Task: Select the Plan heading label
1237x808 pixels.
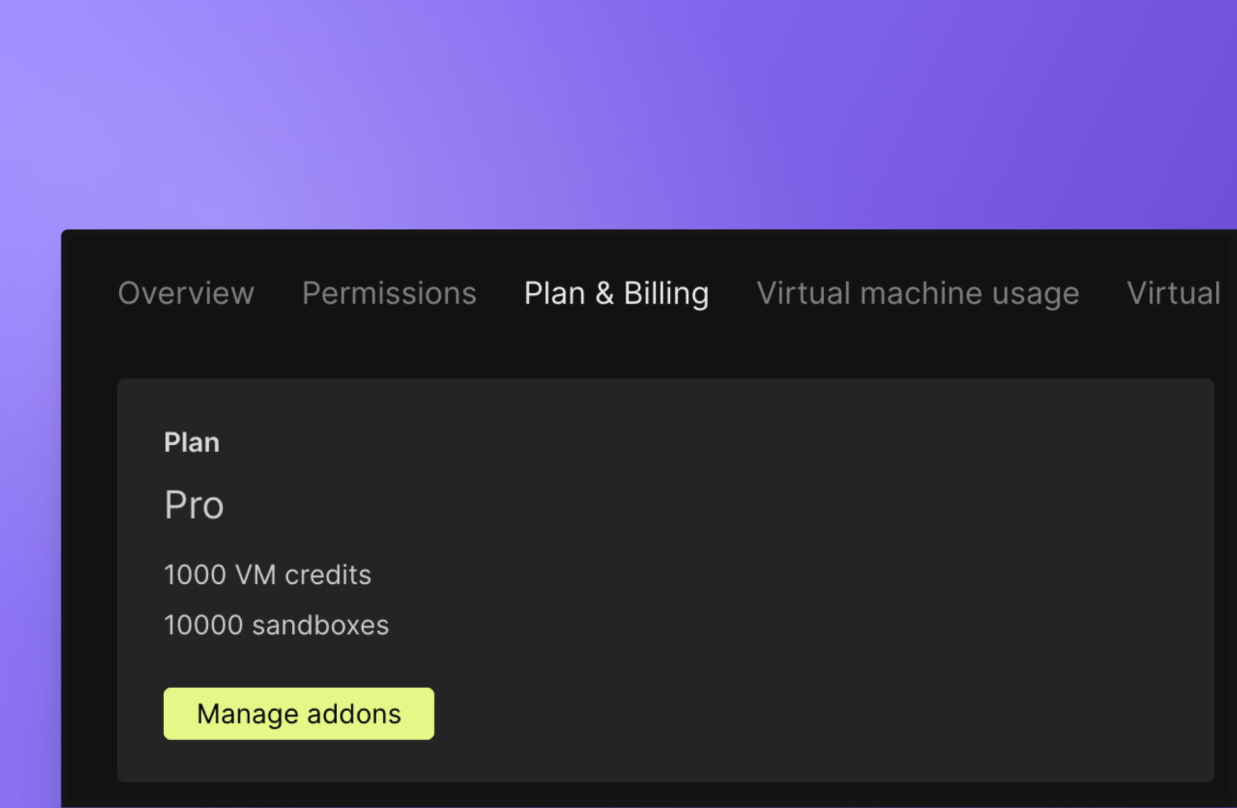Action: (x=192, y=442)
